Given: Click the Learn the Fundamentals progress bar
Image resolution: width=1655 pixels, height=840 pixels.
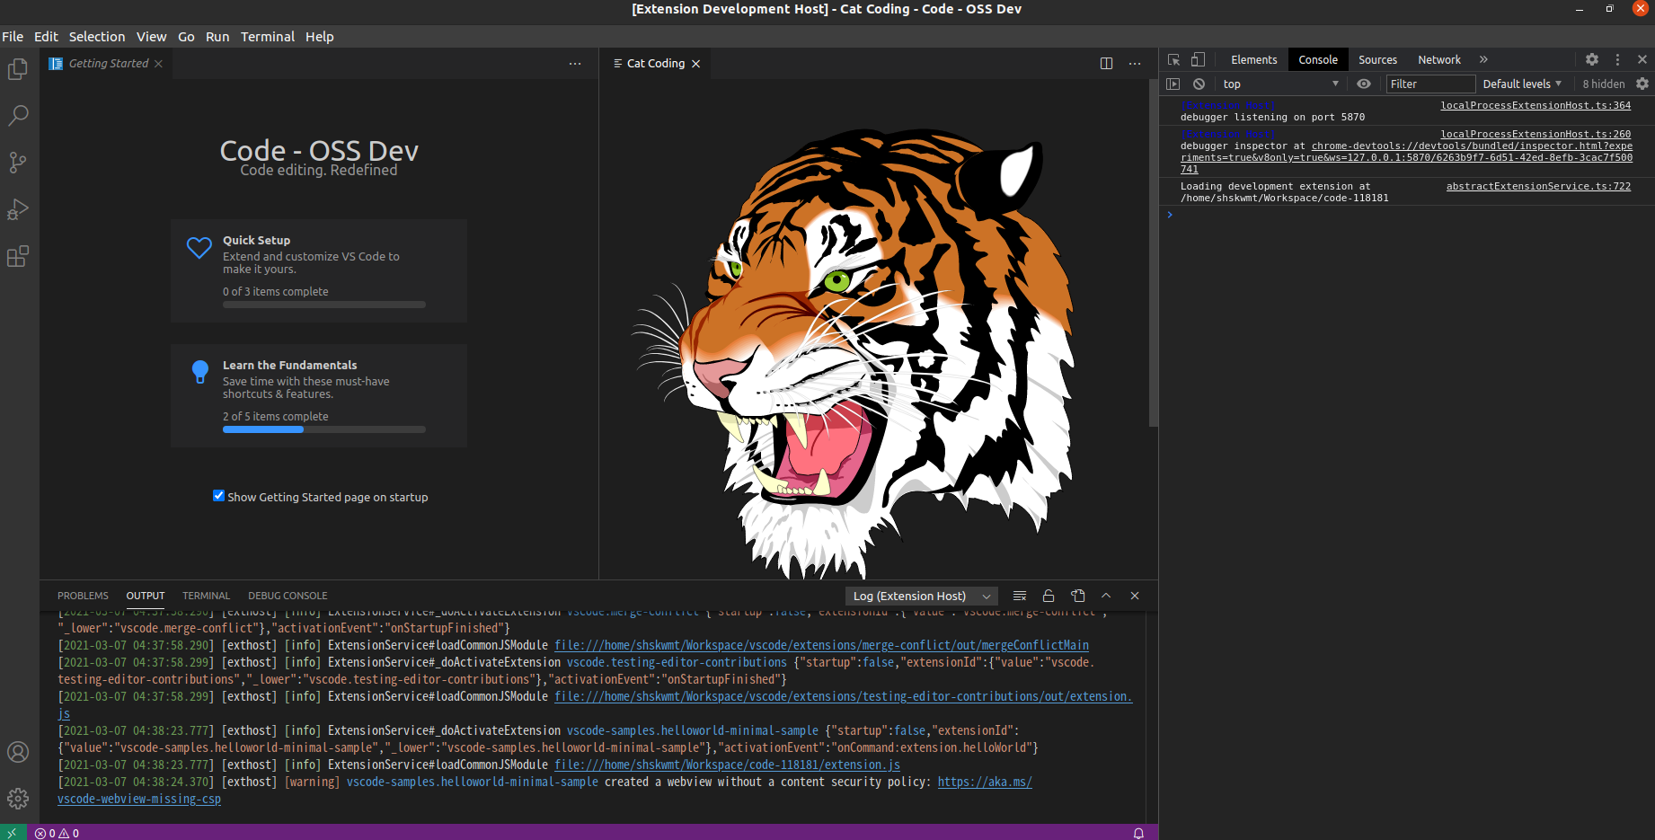Looking at the screenshot, I should click(323, 429).
